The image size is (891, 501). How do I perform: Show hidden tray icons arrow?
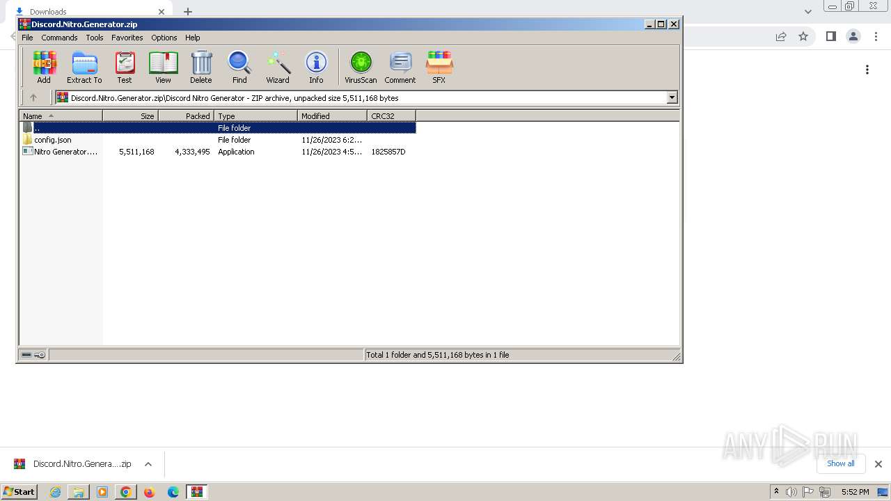pos(776,491)
